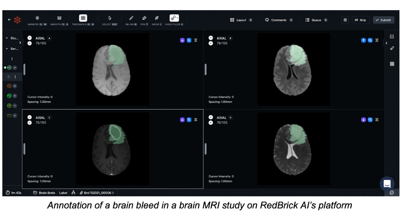Open the three-dot menu under Ser...

(12, 59)
